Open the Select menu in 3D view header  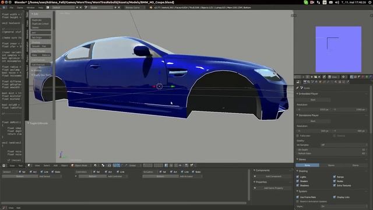tap(47, 166)
